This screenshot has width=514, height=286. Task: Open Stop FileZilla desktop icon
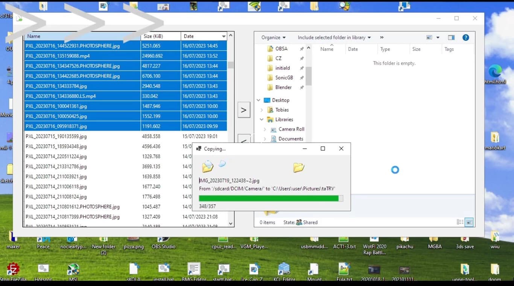click(14, 272)
